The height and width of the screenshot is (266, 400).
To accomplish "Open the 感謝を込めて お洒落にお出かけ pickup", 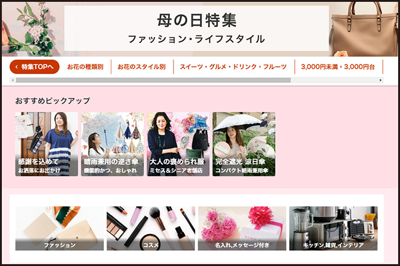I will point(47,144).
